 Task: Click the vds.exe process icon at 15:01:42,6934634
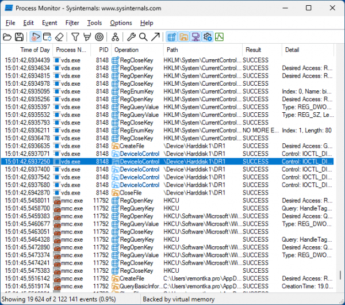(x=57, y=68)
